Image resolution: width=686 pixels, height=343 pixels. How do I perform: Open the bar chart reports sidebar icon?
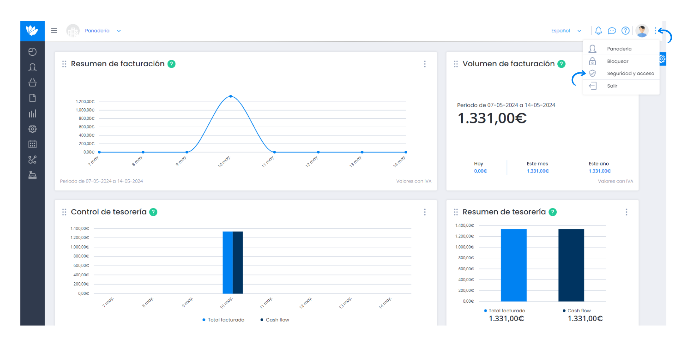(33, 113)
